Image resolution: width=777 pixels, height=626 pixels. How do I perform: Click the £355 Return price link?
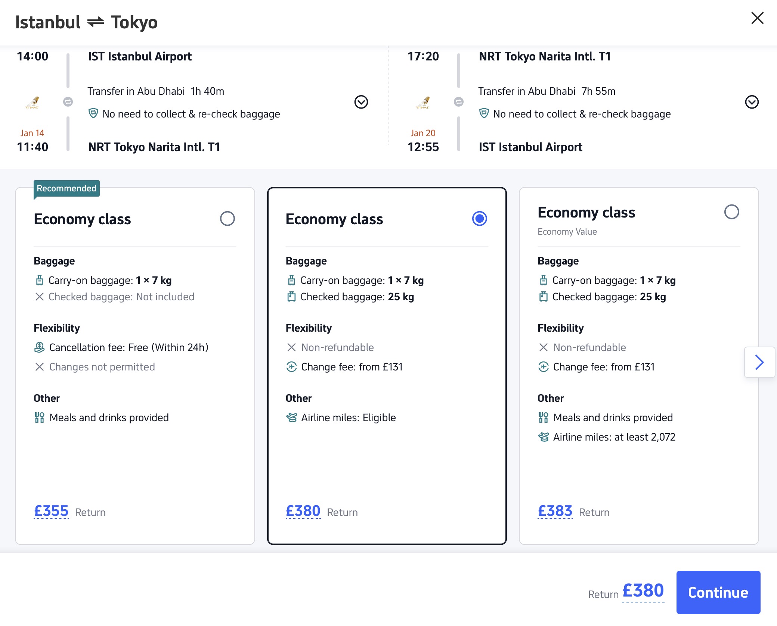51,511
